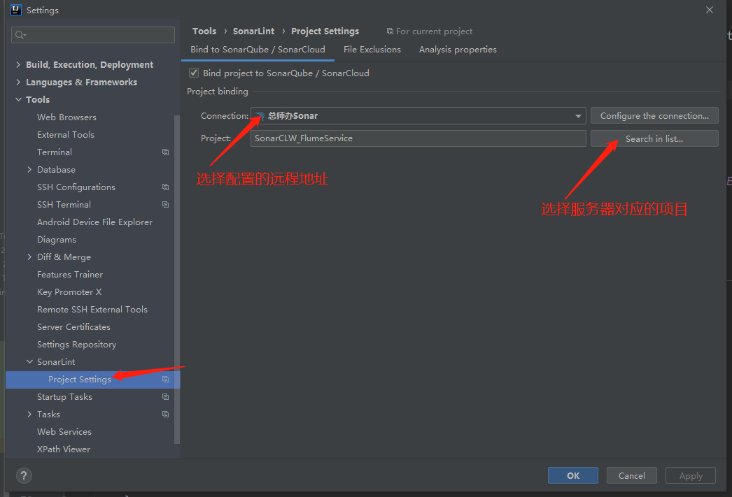This screenshot has height=497, width=732.
Task: Select Key Promoter X in settings tree
Action: coord(69,292)
